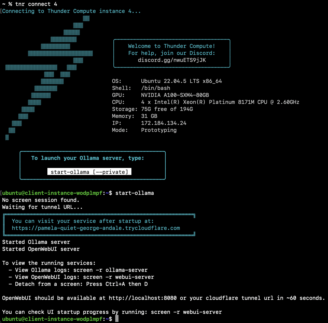Click the trycloudflare tunnel URL link
328x323 pixels.
(x=96, y=228)
